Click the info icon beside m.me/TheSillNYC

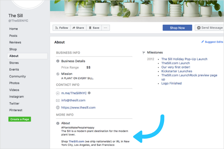[x=89, y=93]
